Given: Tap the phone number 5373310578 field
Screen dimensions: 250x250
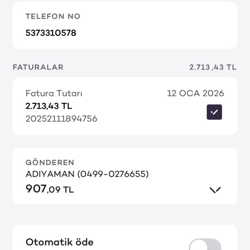Looking at the screenshot, I should [x=51, y=33].
